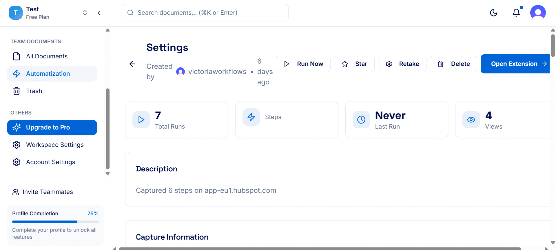Toggle dark mode with the moon icon

494,13
